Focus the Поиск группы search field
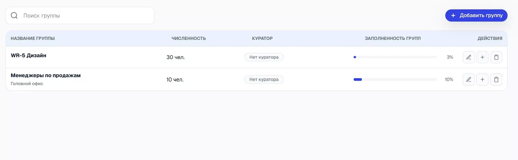 (x=80, y=15)
